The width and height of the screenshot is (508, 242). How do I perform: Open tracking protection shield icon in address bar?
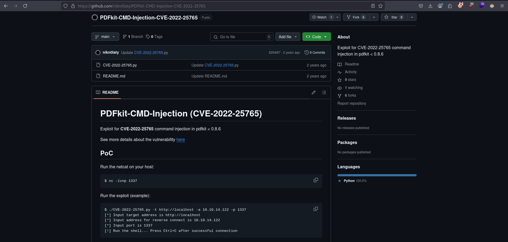(66, 6)
